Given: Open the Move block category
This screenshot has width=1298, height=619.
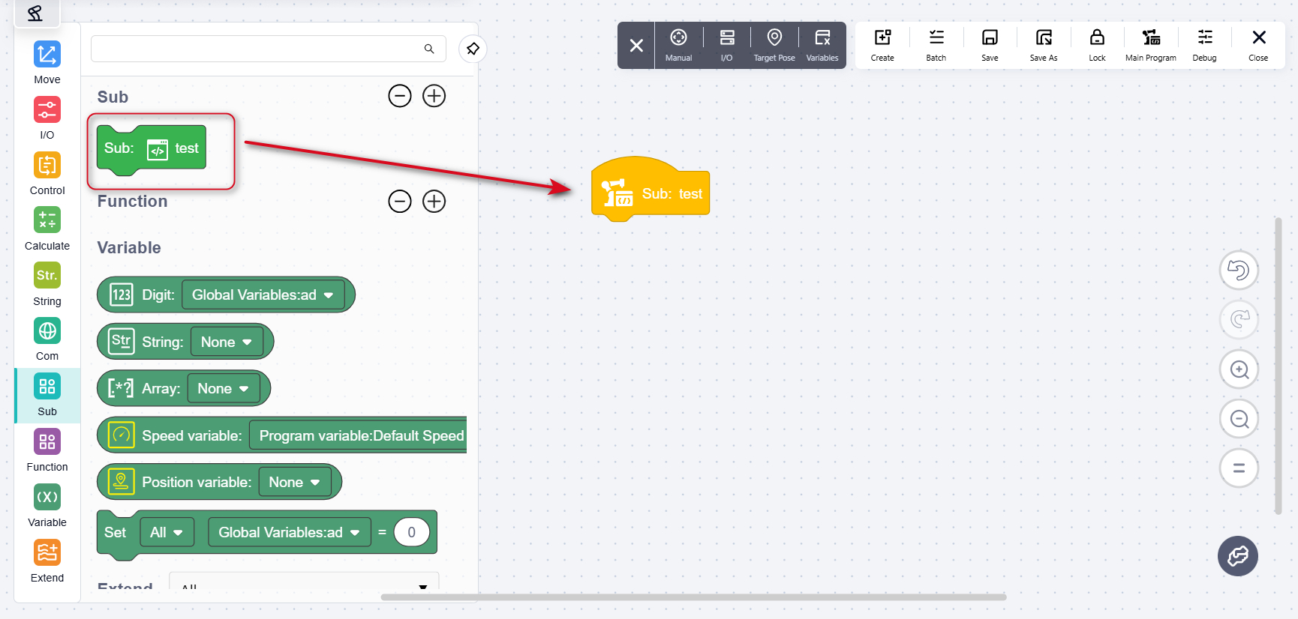Looking at the screenshot, I should (47, 63).
